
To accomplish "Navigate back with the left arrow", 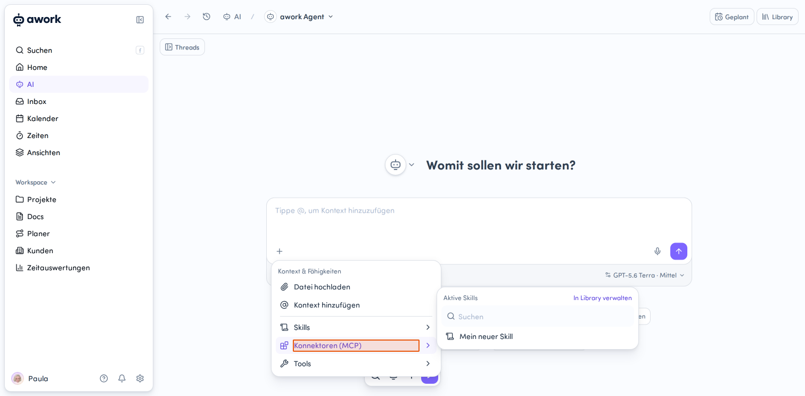I will [168, 17].
